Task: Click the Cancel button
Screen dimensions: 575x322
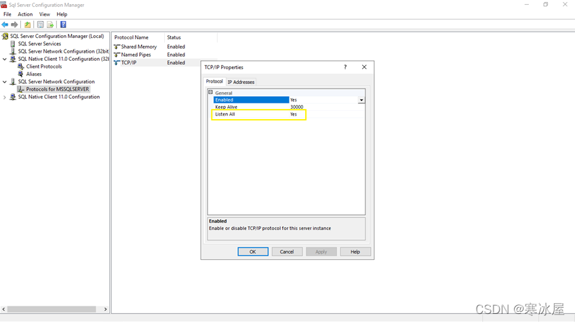Action: 287,252
